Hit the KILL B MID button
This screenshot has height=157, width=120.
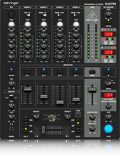click(x=78, y=126)
